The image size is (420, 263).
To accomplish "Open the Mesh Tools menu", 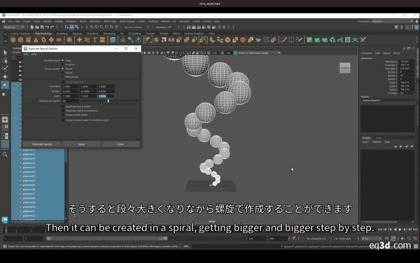I will click(x=110, y=21).
